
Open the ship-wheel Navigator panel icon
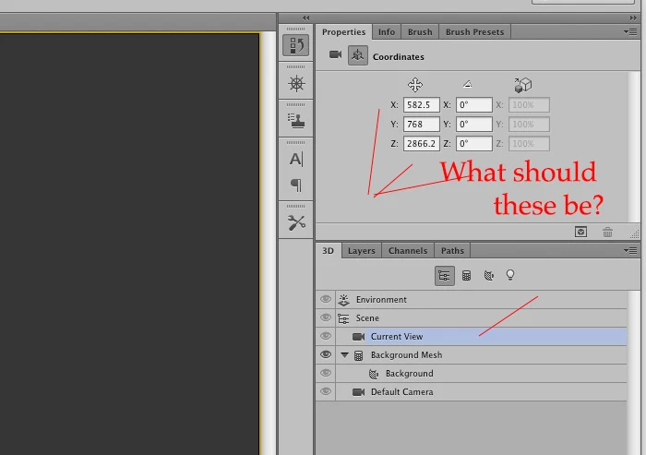[x=296, y=84]
